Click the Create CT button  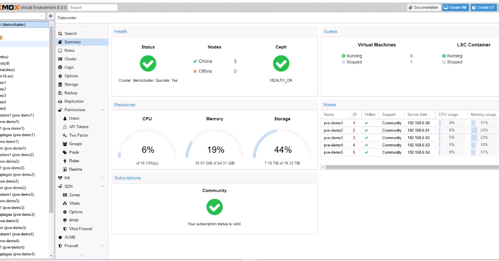pyautogui.click(x=483, y=7)
